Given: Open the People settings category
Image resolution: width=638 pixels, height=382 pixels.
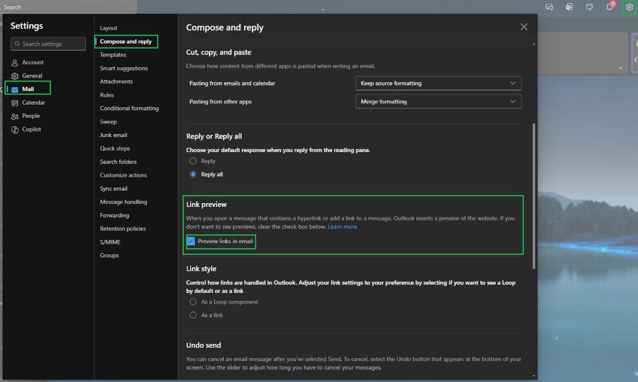Looking at the screenshot, I should point(31,116).
